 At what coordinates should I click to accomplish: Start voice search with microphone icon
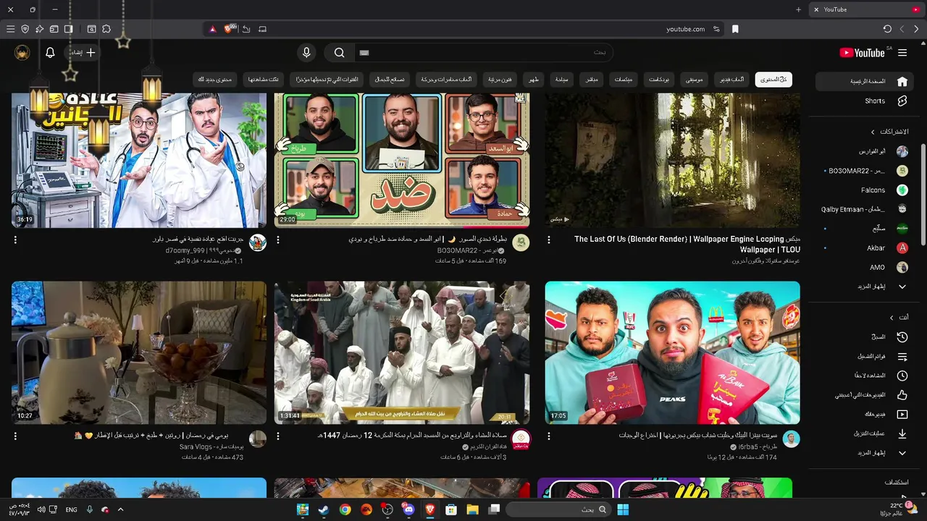point(306,52)
